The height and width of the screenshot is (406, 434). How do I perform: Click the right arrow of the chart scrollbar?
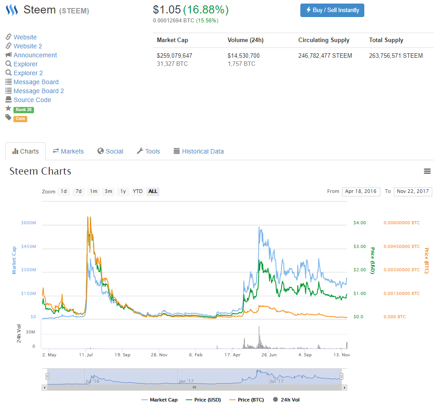pyautogui.click(x=344, y=388)
